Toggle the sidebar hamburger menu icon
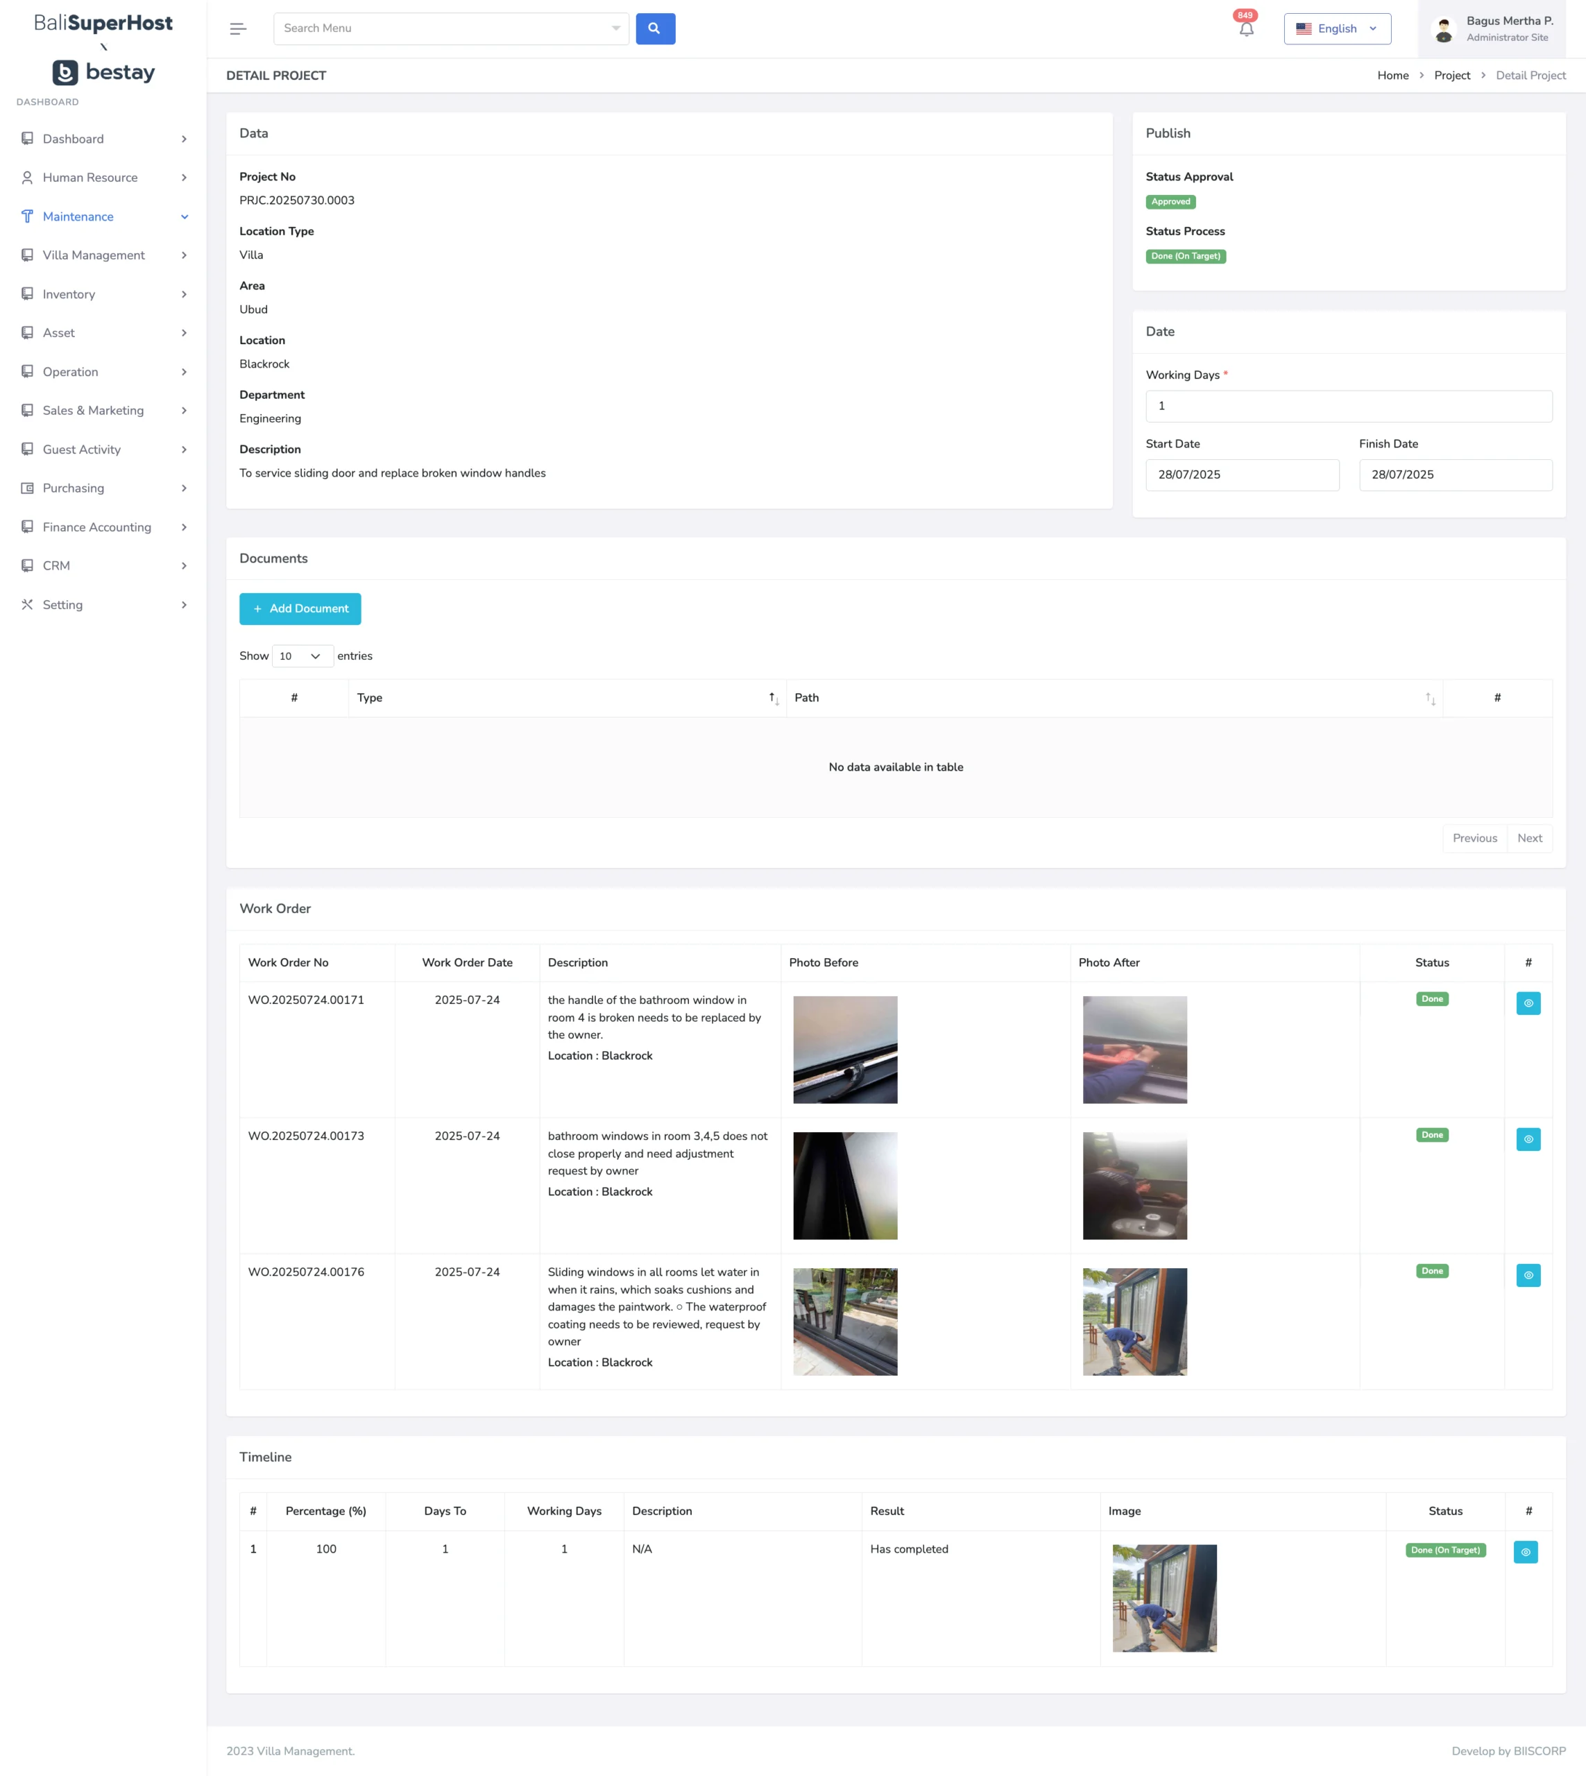Image resolution: width=1586 pixels, height=1776 pixels. 238,28
